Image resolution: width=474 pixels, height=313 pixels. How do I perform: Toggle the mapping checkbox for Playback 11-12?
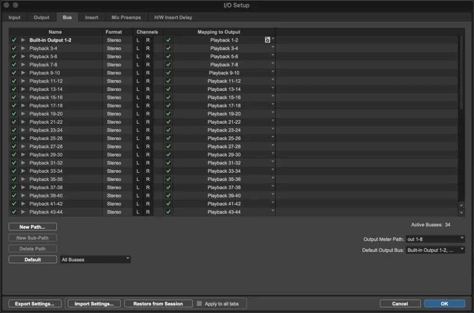pos(168,81)
